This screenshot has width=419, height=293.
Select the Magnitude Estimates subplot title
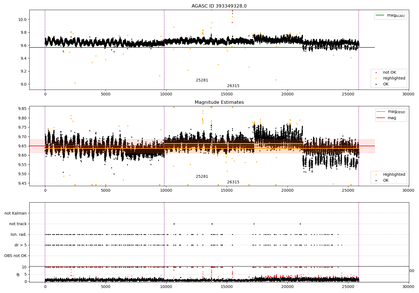tap(219, 102)
